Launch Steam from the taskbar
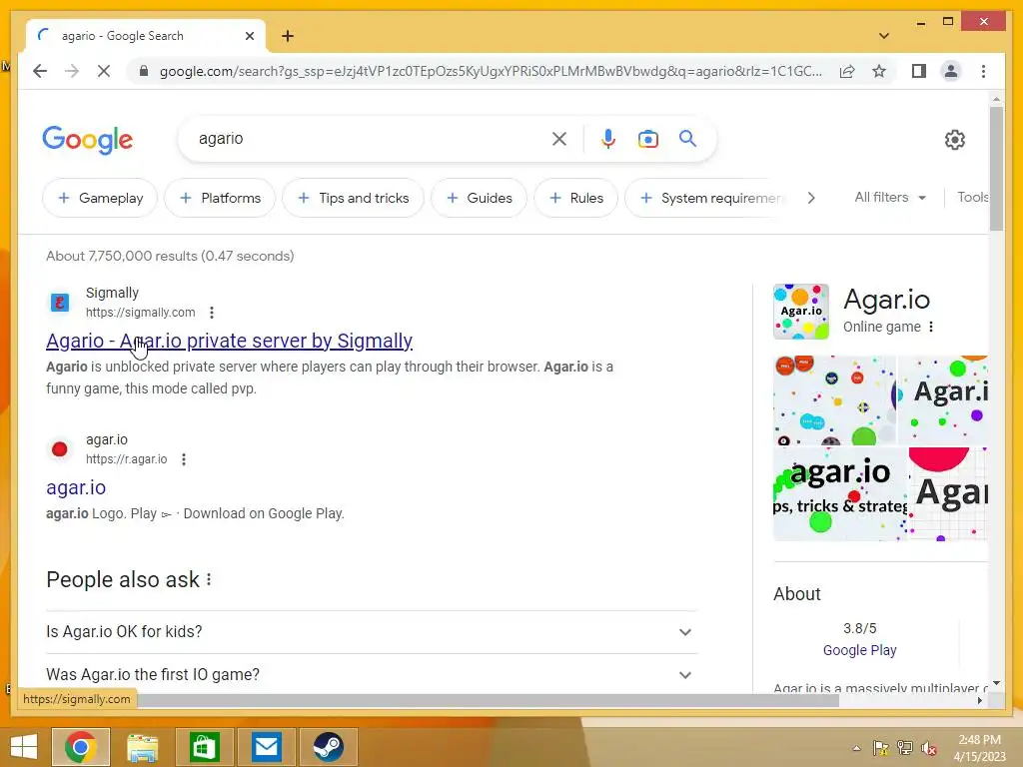Screen dimensions: 1023x767 [328, 747]
